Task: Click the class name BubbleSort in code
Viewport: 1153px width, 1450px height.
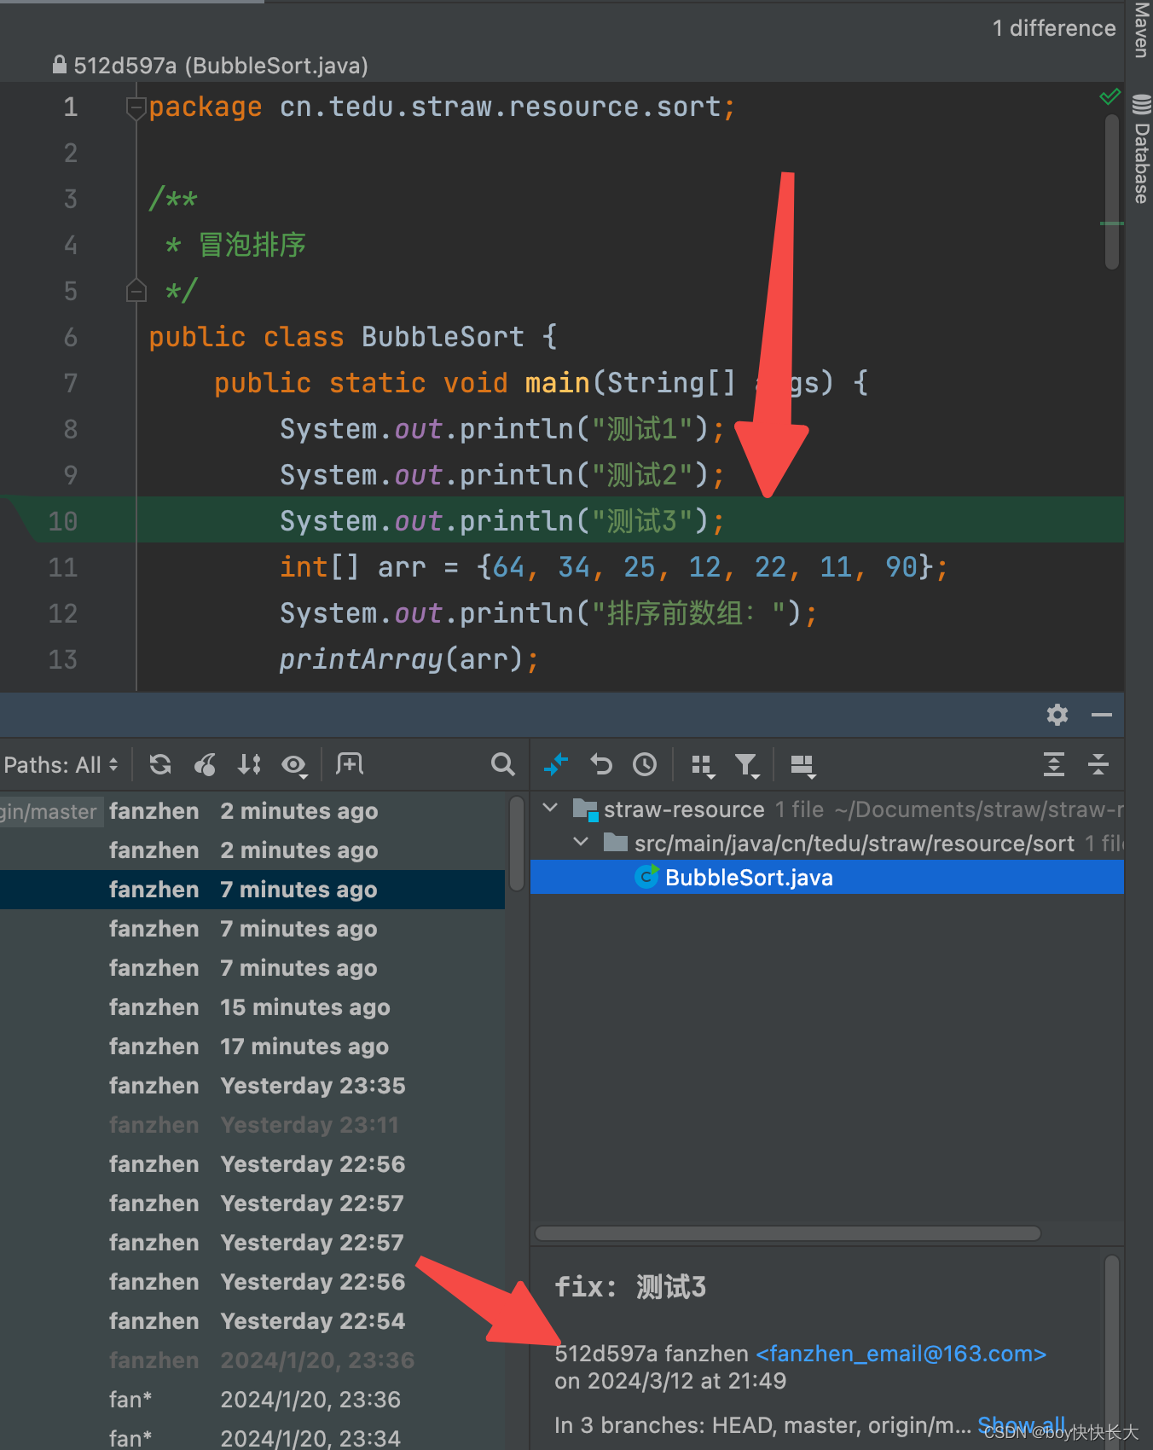Action: pyautogui.click(x=443, y=337)
